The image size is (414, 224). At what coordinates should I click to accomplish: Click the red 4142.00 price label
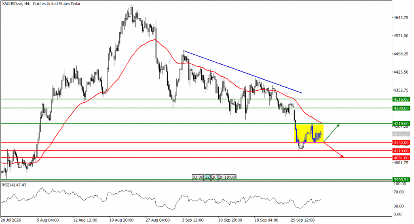coord(401,143)
